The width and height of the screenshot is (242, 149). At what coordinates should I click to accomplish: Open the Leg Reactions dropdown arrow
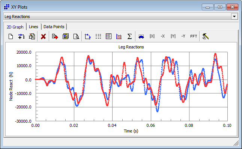coord(234,17)
